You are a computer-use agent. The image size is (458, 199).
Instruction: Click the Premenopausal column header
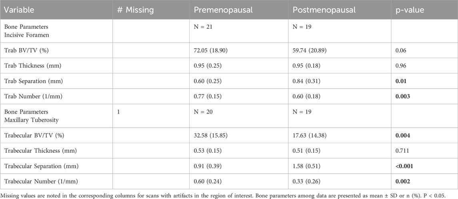[x=219, y=10]
